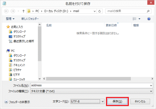Viewport: 156px width, 109px height.
Task: Click the search magnifier icon
Action: click(148, 11)
